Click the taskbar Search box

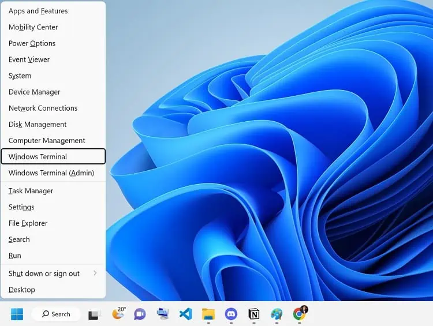[55, 314]
